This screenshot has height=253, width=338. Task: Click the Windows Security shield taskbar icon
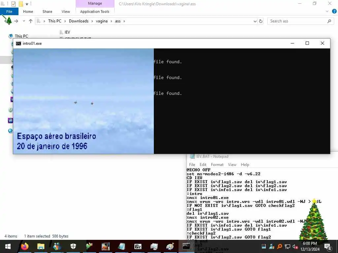click(73, 246)
